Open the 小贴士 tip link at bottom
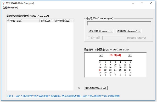The height and width of the screenshot is (102, 157). (x=63, y=96)
